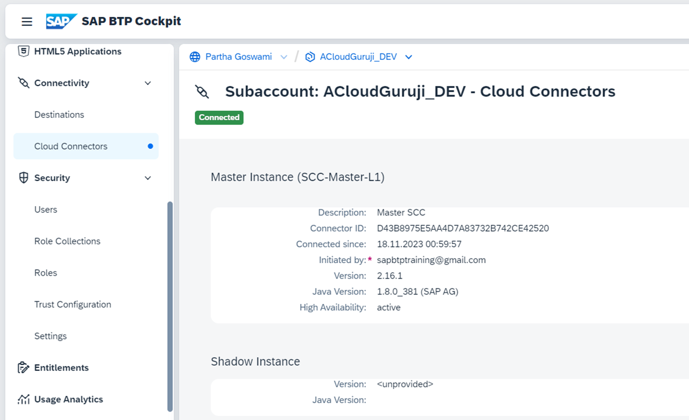Click the ACloudGuruji_DEV breadcrumb link
This screenshot has height=420, width=689.
pos(358,57)
